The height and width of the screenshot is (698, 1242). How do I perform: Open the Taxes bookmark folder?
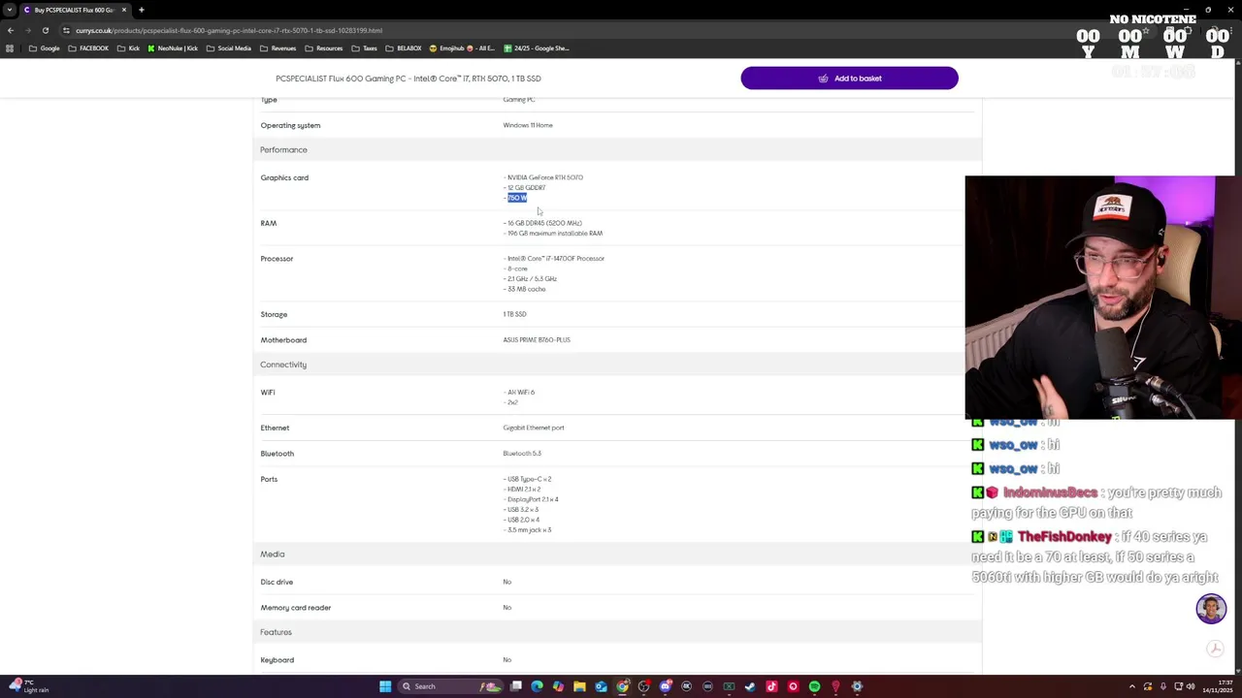pyautogui.click(x=365, y=48)
